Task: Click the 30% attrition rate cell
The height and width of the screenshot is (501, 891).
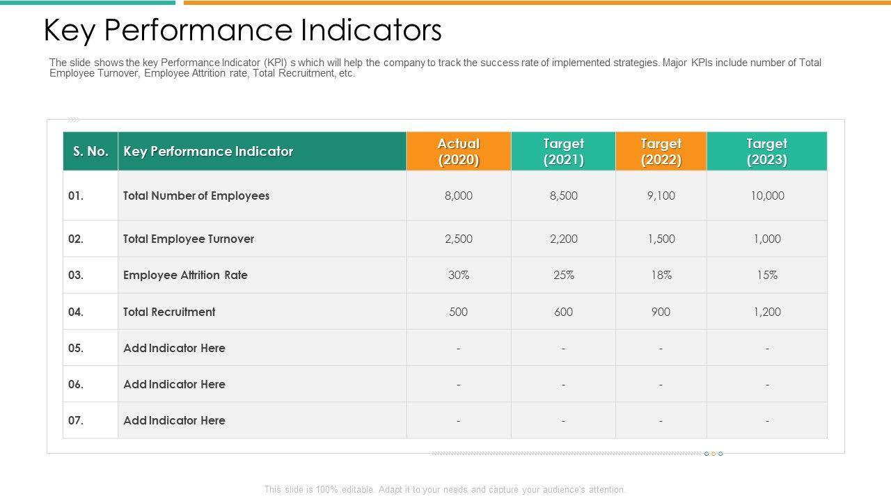Action: click(x=459, y=275)
